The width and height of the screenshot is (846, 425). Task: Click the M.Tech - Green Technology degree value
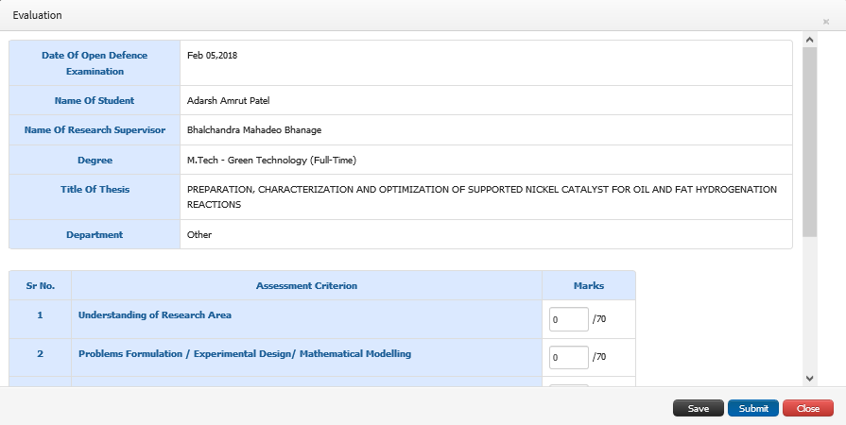271,161
